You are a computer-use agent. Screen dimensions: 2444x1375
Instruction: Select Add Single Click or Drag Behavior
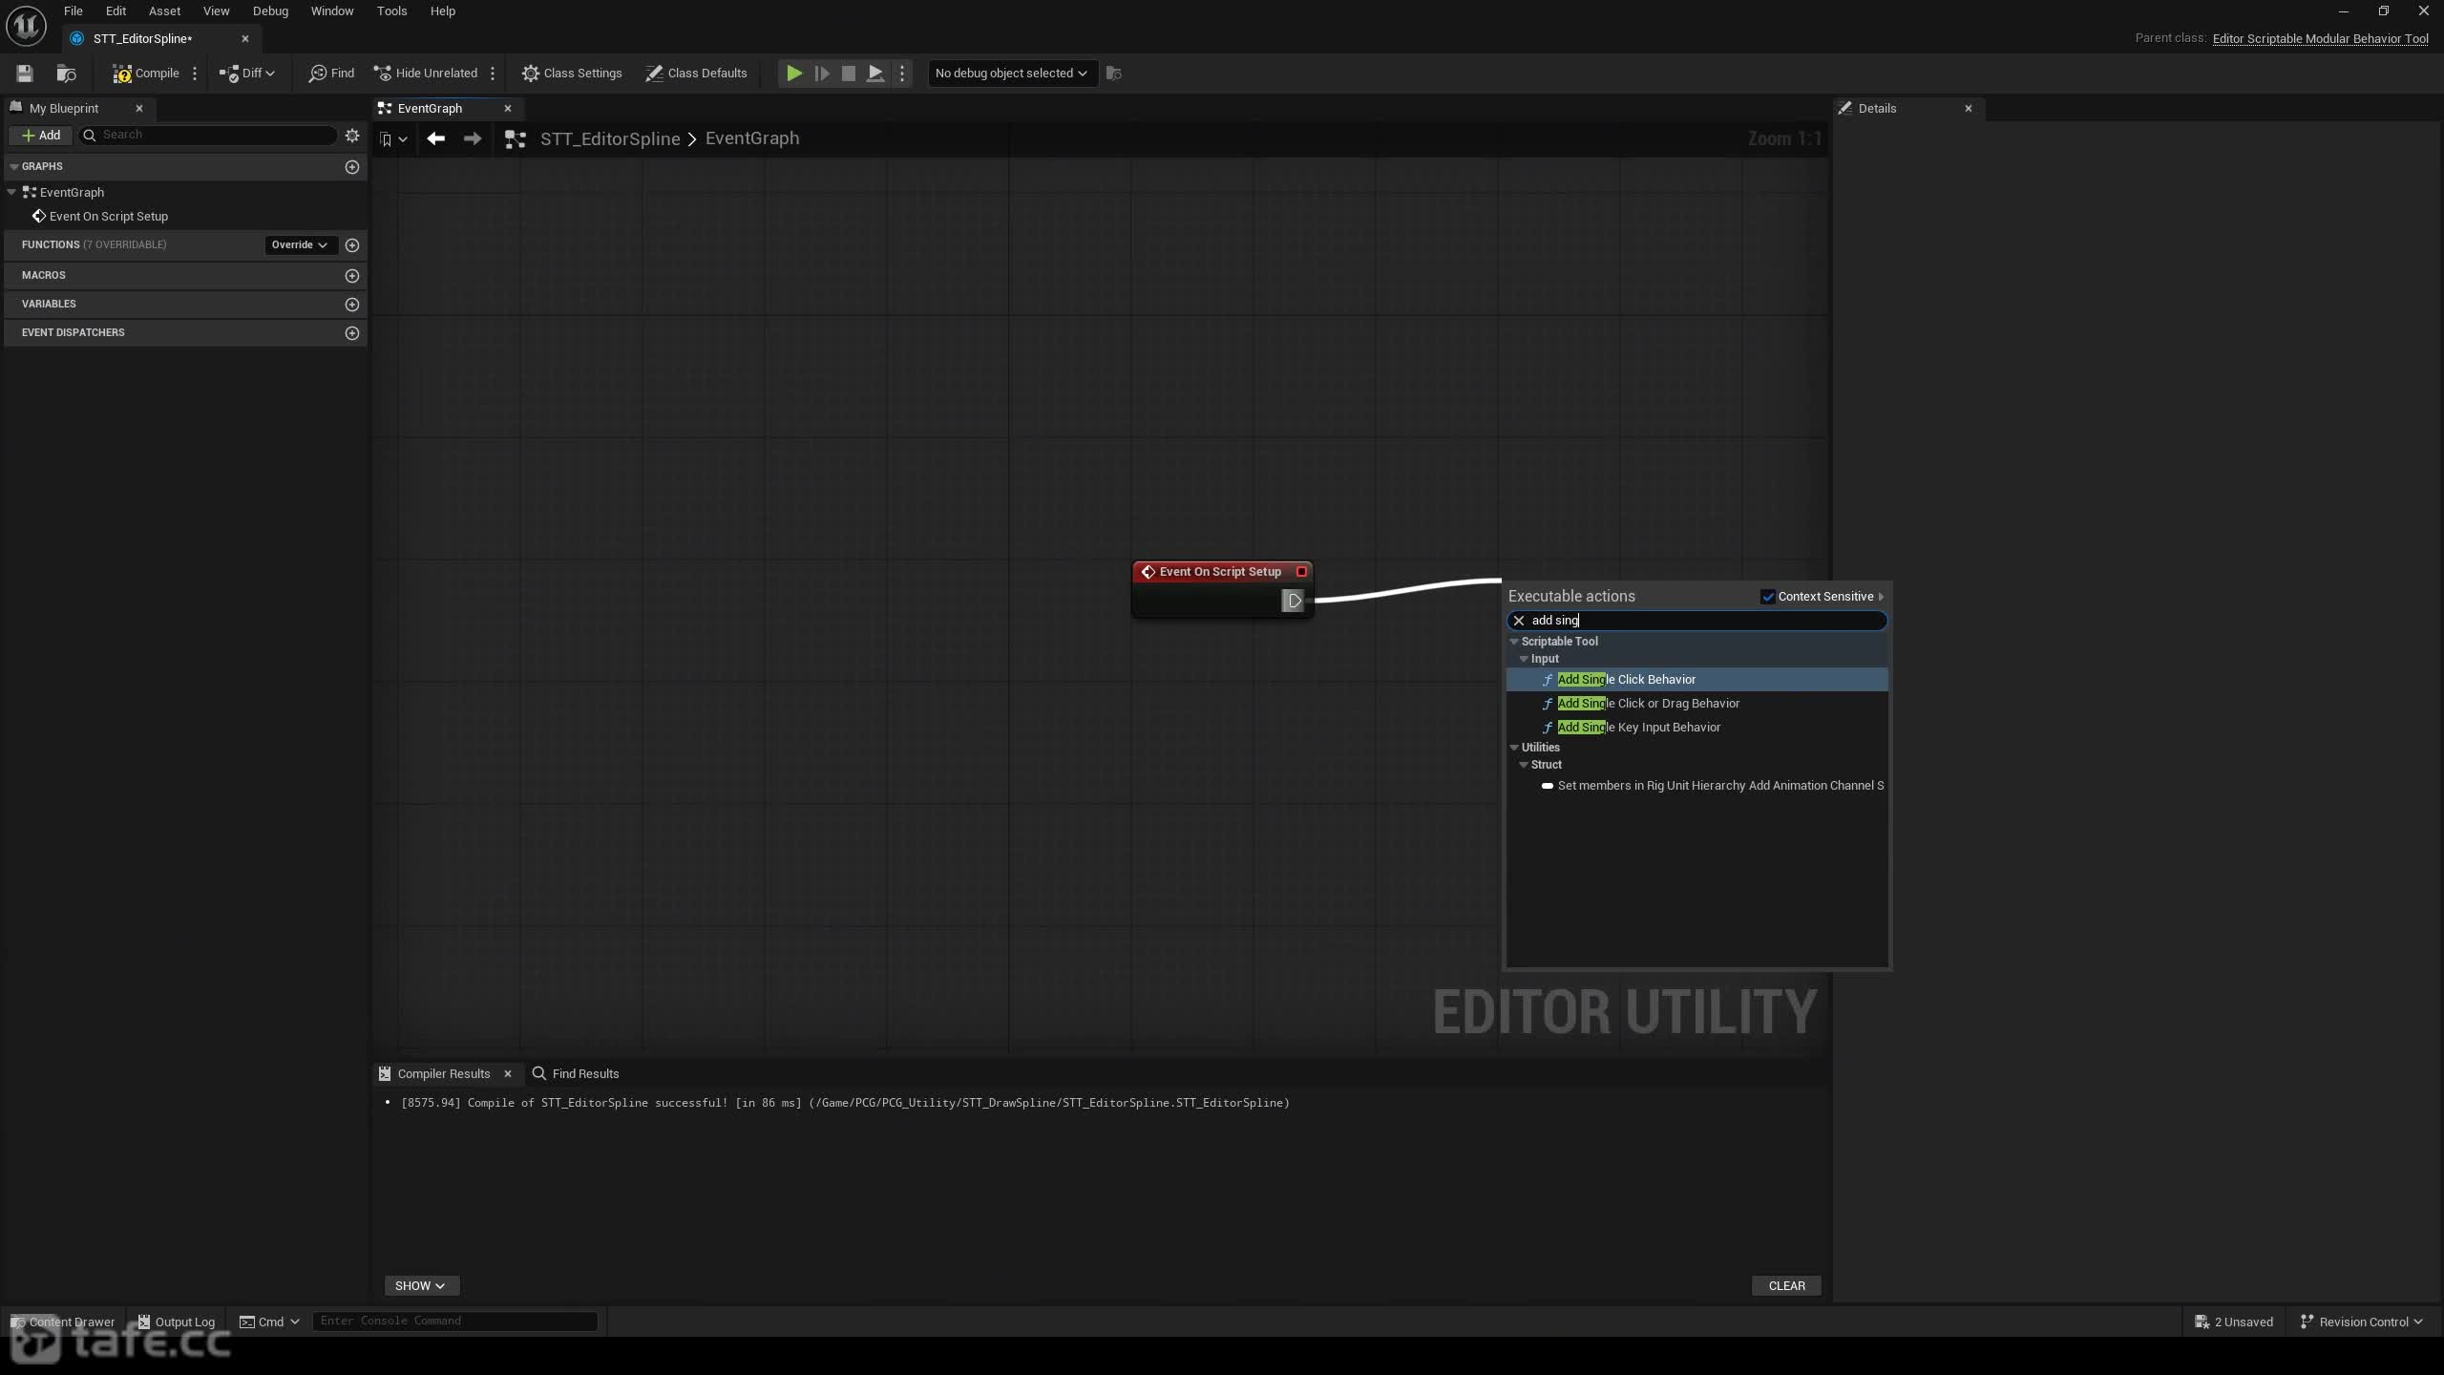pyautogui.click(x=1648, y=704)
